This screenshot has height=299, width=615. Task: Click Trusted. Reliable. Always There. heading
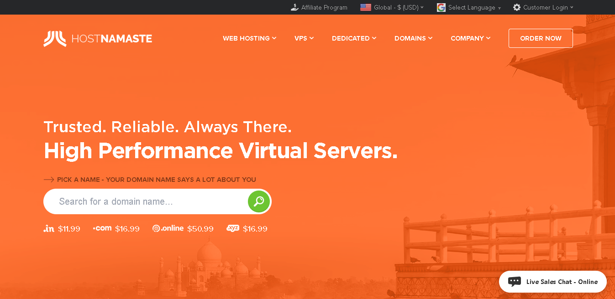[x=168, y=127]
